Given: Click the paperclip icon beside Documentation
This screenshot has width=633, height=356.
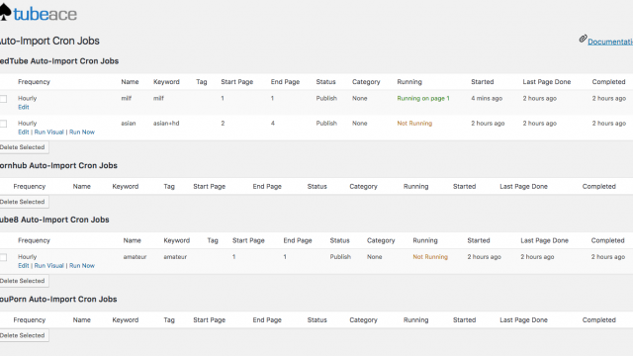Looking at the screenshot, I should [583, 39].
